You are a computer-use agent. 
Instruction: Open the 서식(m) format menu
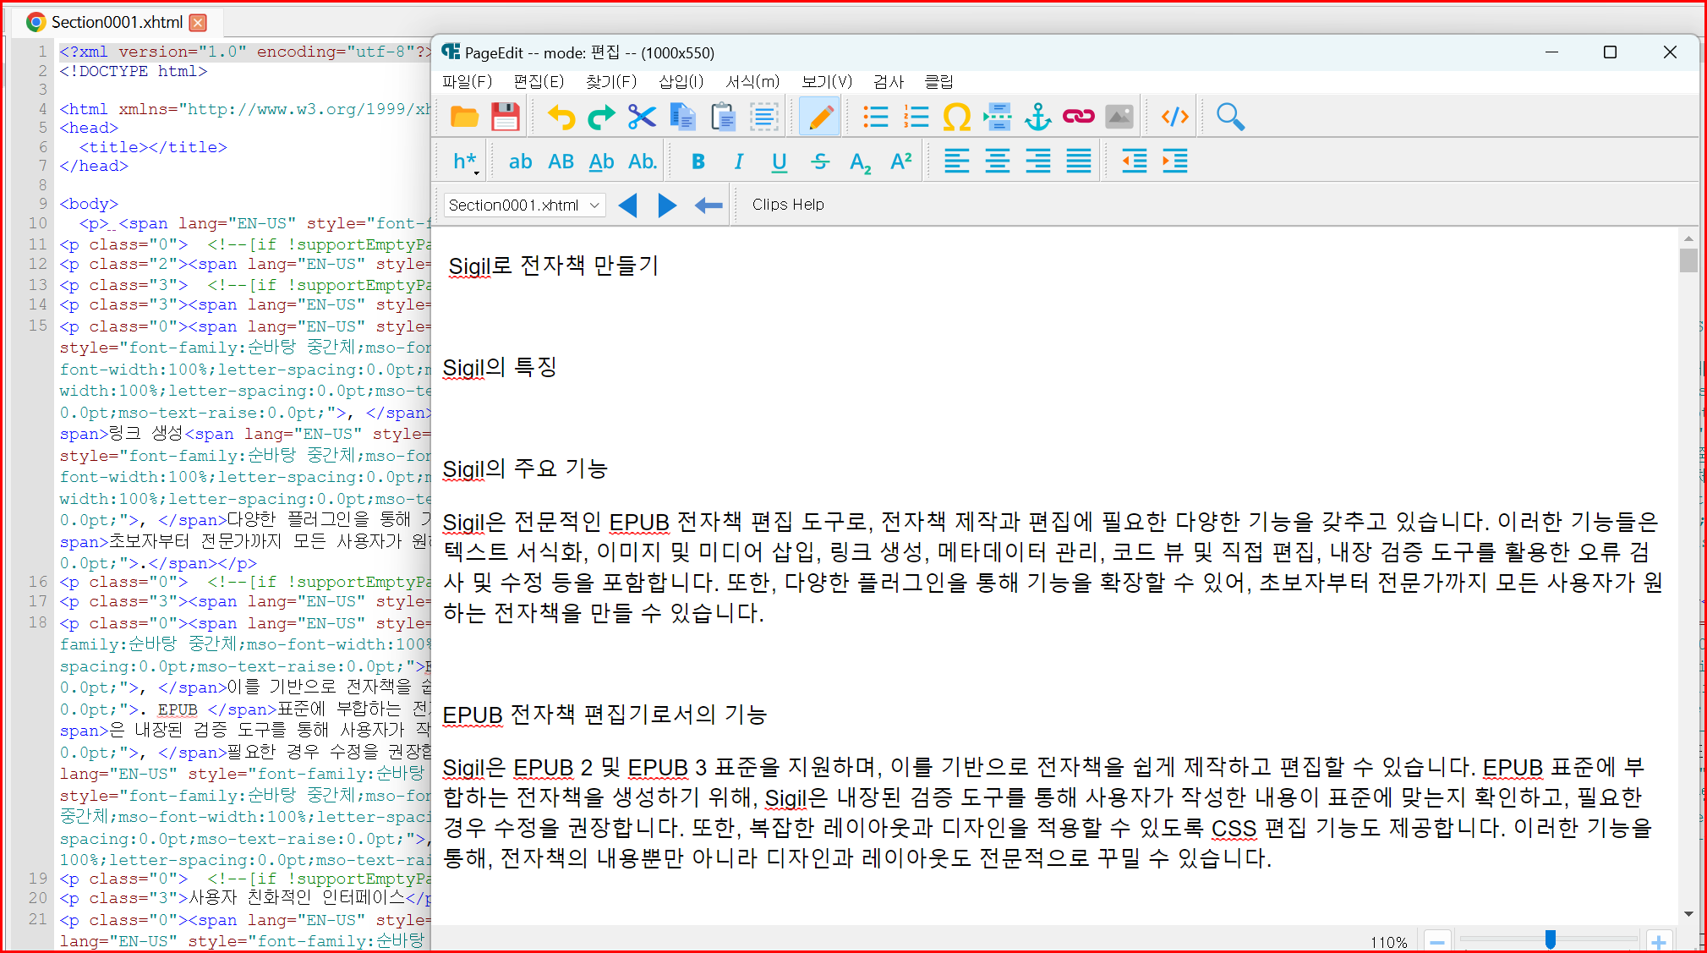point(752,81)
